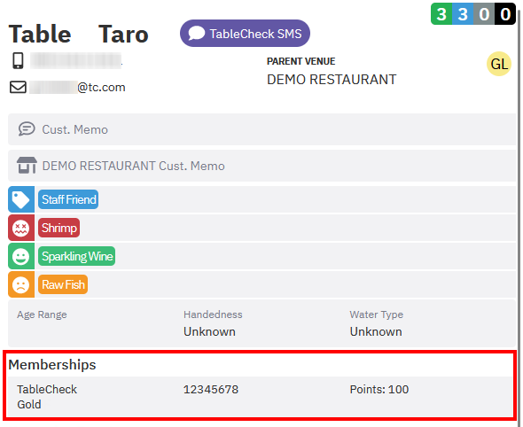The image size is (523, 427).
Task: Select the Raw Fish tag
Action: tap(63, 284)
